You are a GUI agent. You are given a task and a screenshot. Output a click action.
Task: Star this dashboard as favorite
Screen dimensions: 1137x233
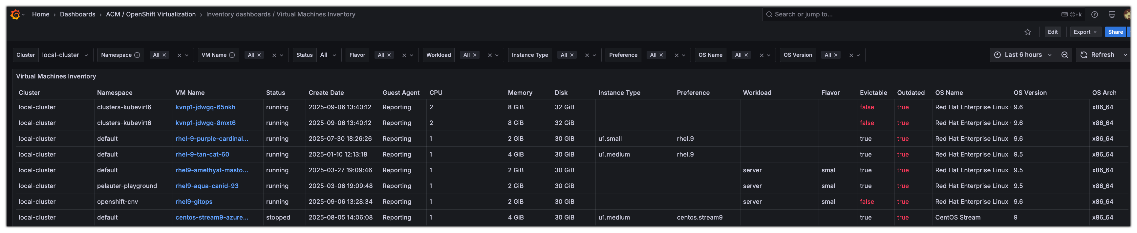click(1028, 32)
